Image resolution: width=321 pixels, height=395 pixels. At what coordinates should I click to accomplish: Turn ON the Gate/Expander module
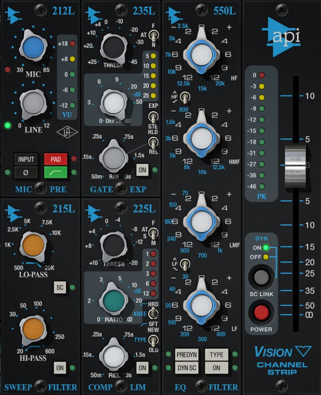coord(143,170)
